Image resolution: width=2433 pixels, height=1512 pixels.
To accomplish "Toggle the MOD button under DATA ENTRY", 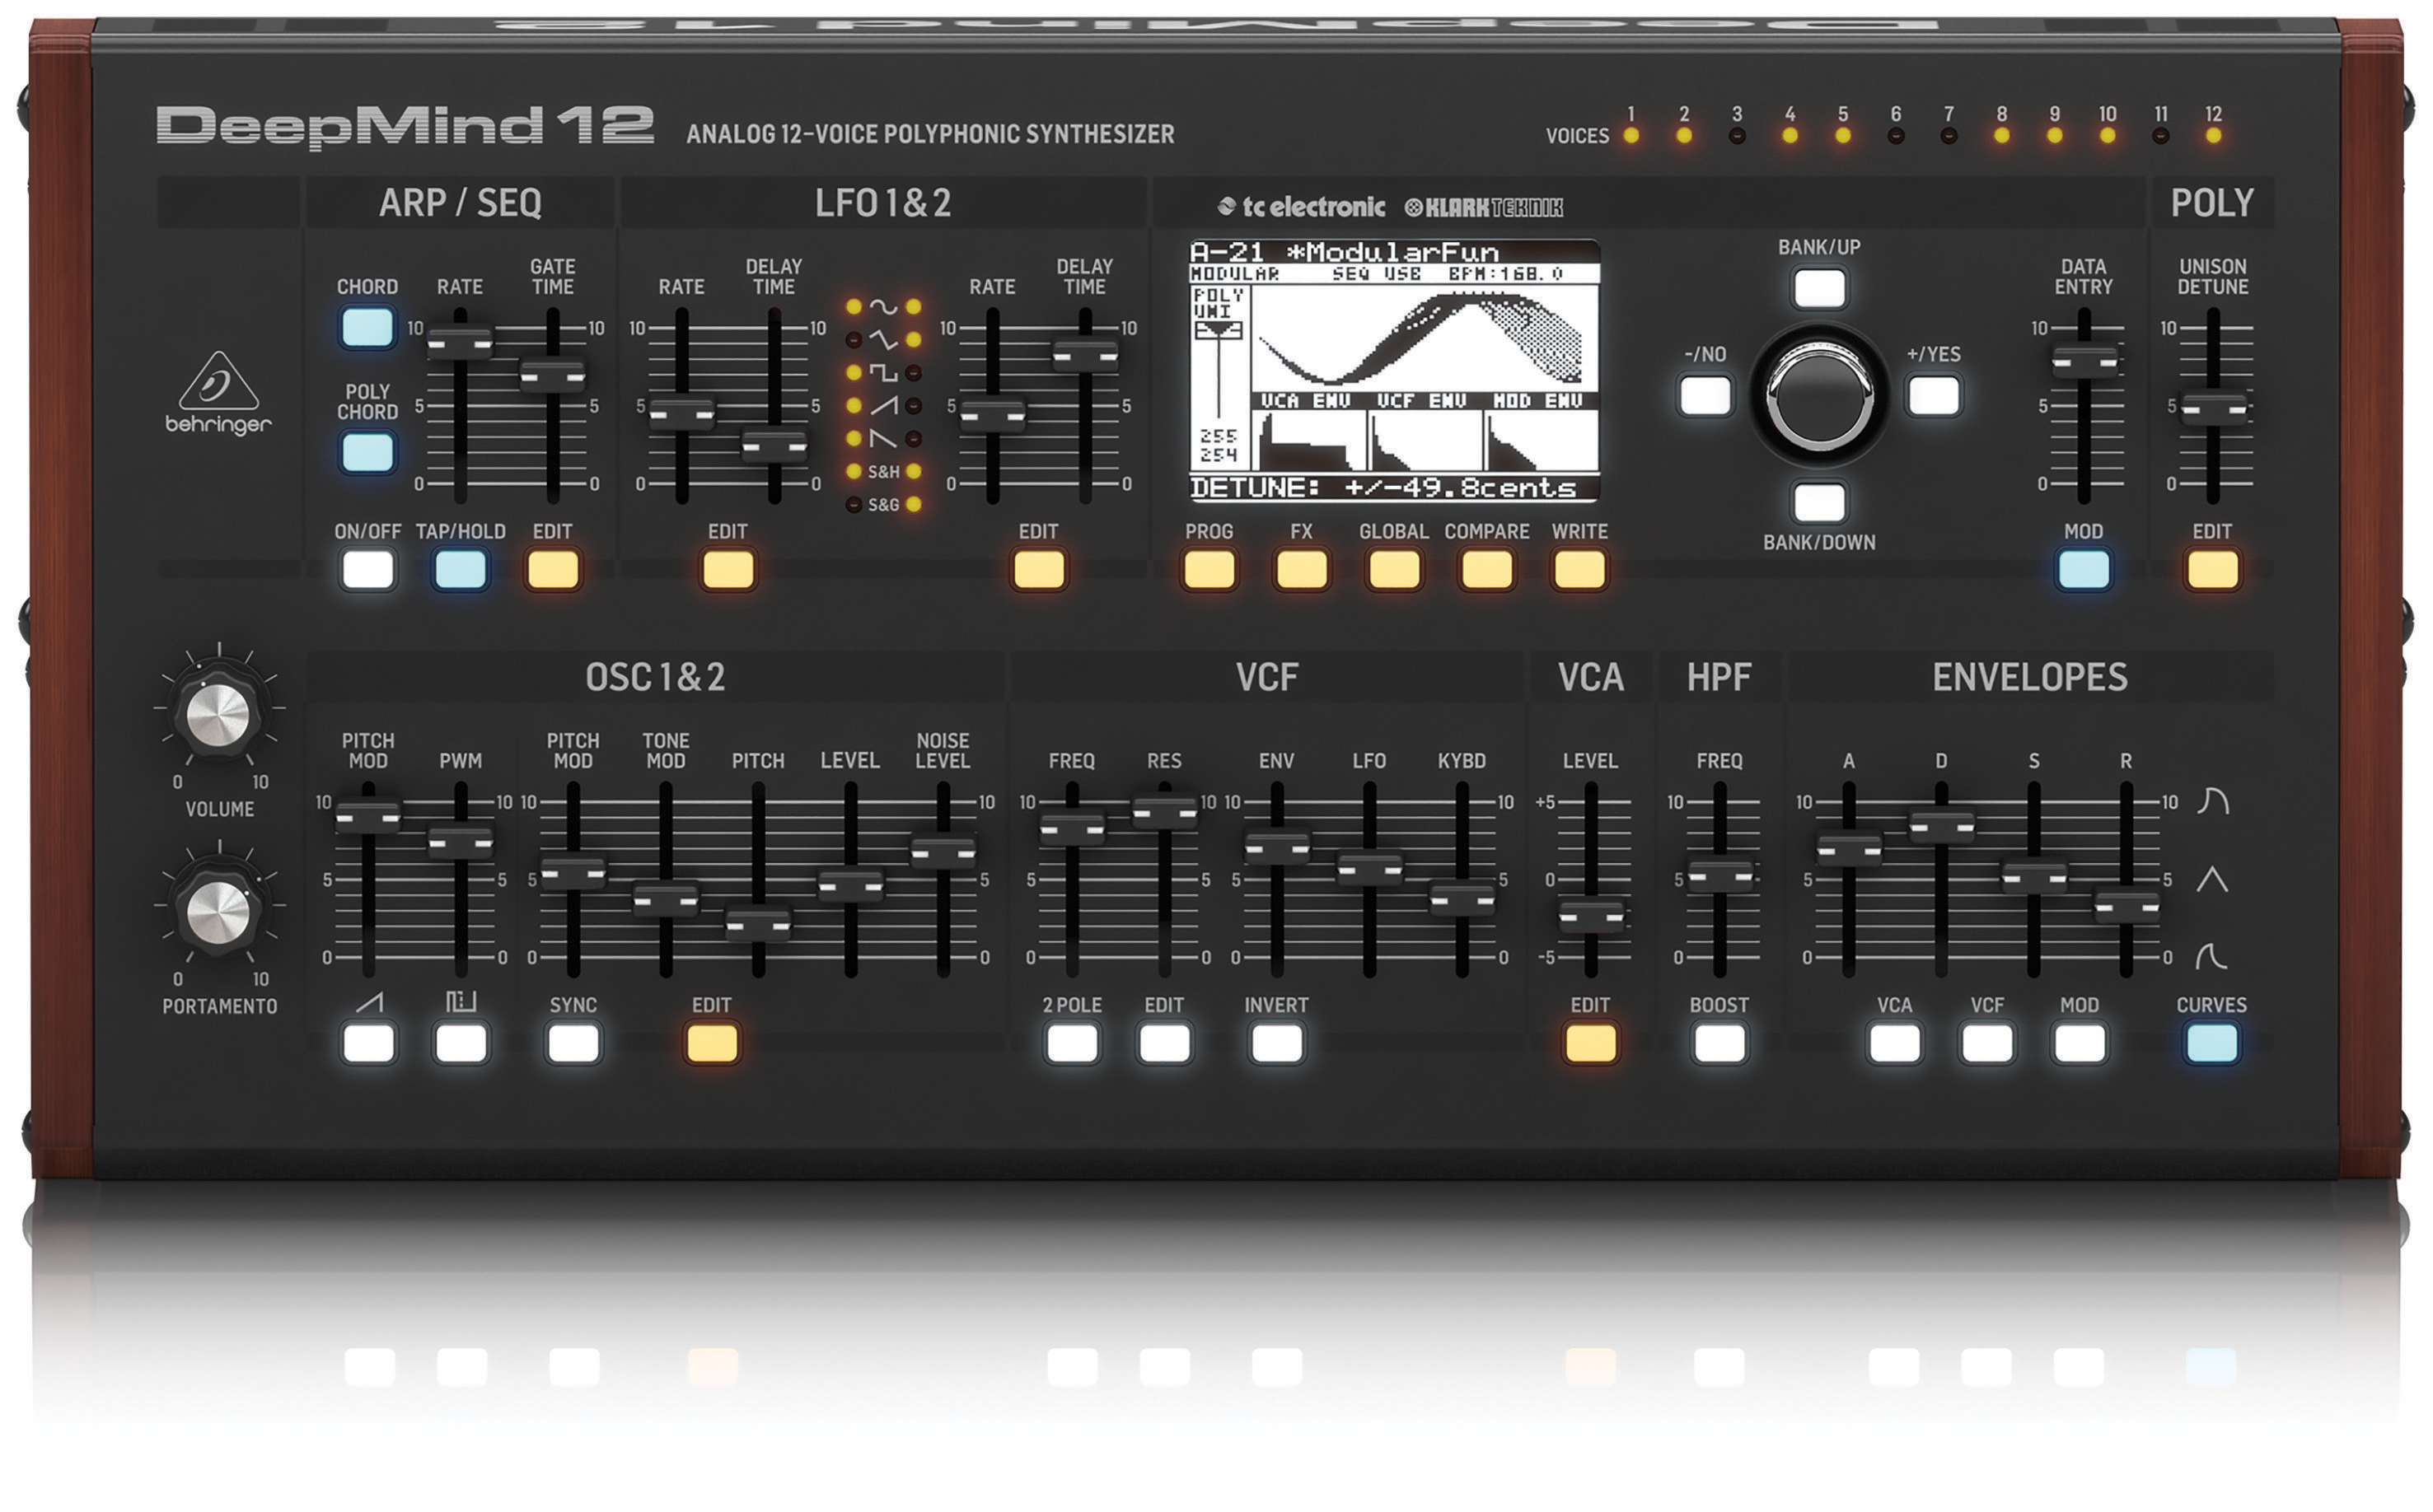I will 2084,570.
